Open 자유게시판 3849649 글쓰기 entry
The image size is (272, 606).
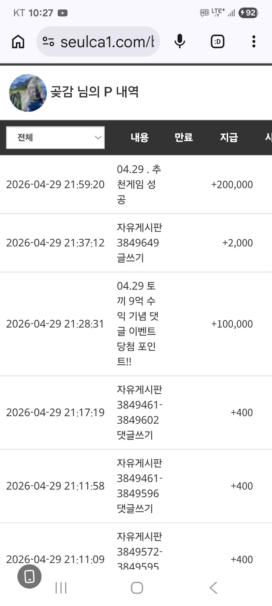click(x=139, y=243)
